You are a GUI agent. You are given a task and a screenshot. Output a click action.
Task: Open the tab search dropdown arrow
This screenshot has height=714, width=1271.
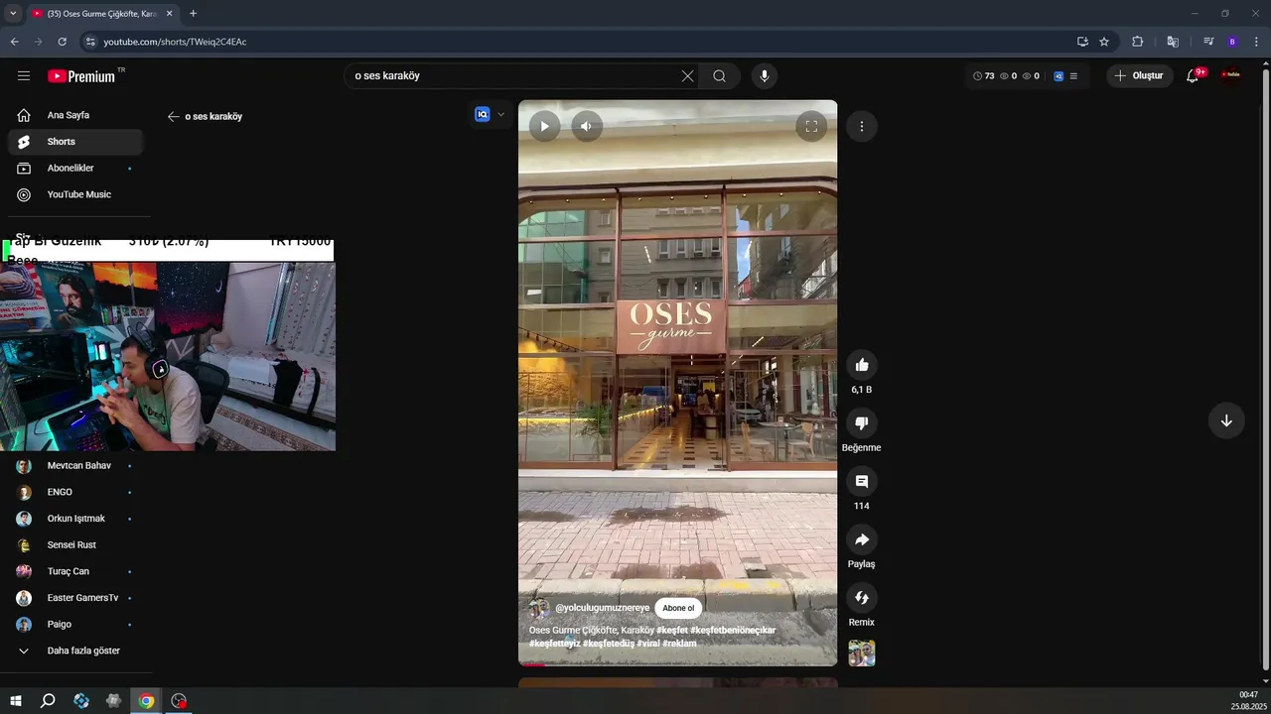13,14
